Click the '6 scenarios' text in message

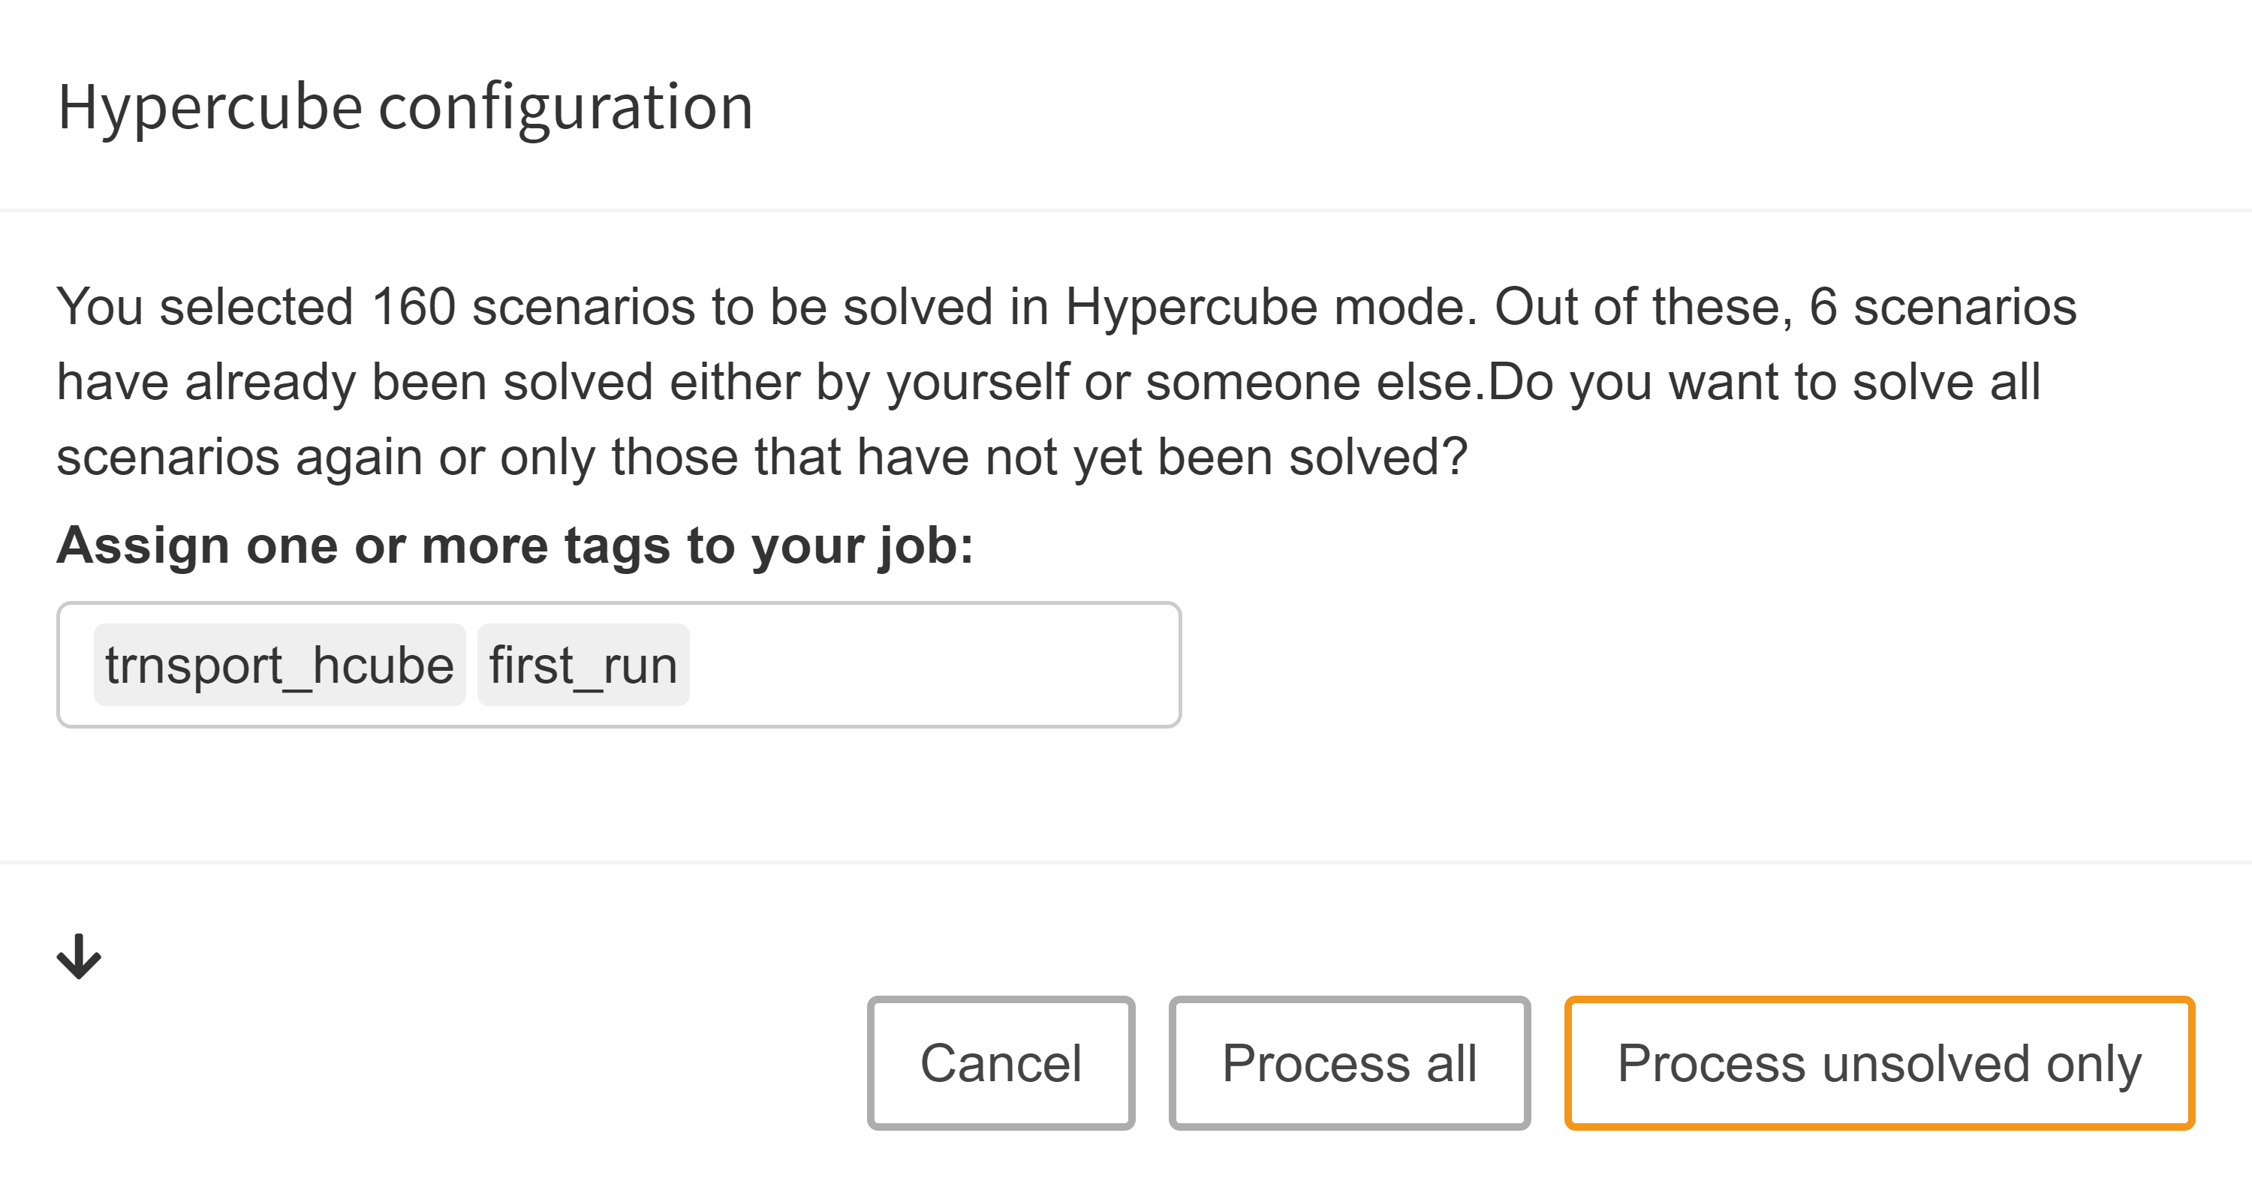(1942, 307)
